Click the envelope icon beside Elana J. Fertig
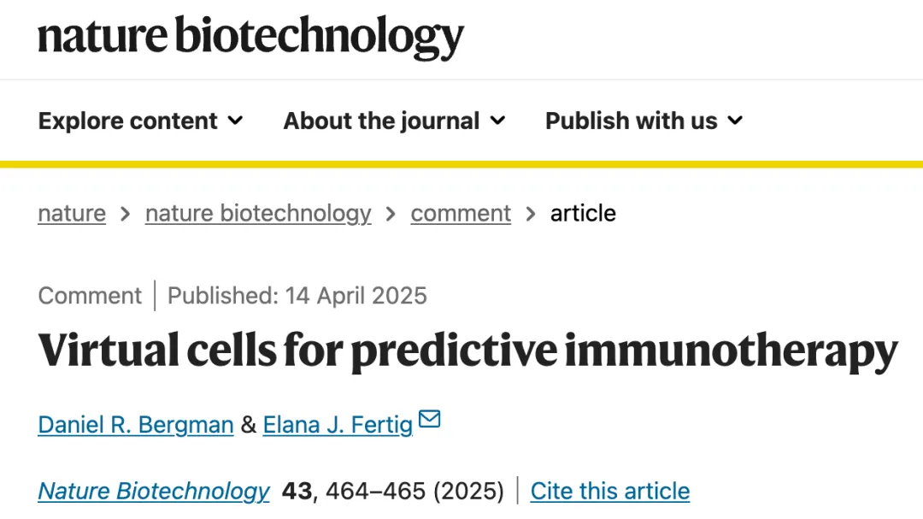 (x=430, y=419)
